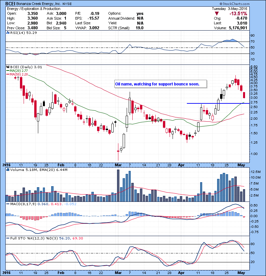The width and height of the screenshot is (266, 276).
Task: Click the Options 'yes' value
Action: [x=140, y=14]
